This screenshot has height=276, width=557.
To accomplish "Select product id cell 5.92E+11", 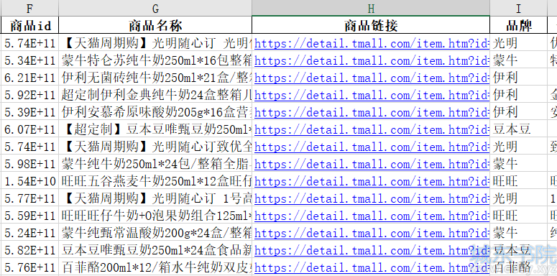I will (x=30, y=95).
